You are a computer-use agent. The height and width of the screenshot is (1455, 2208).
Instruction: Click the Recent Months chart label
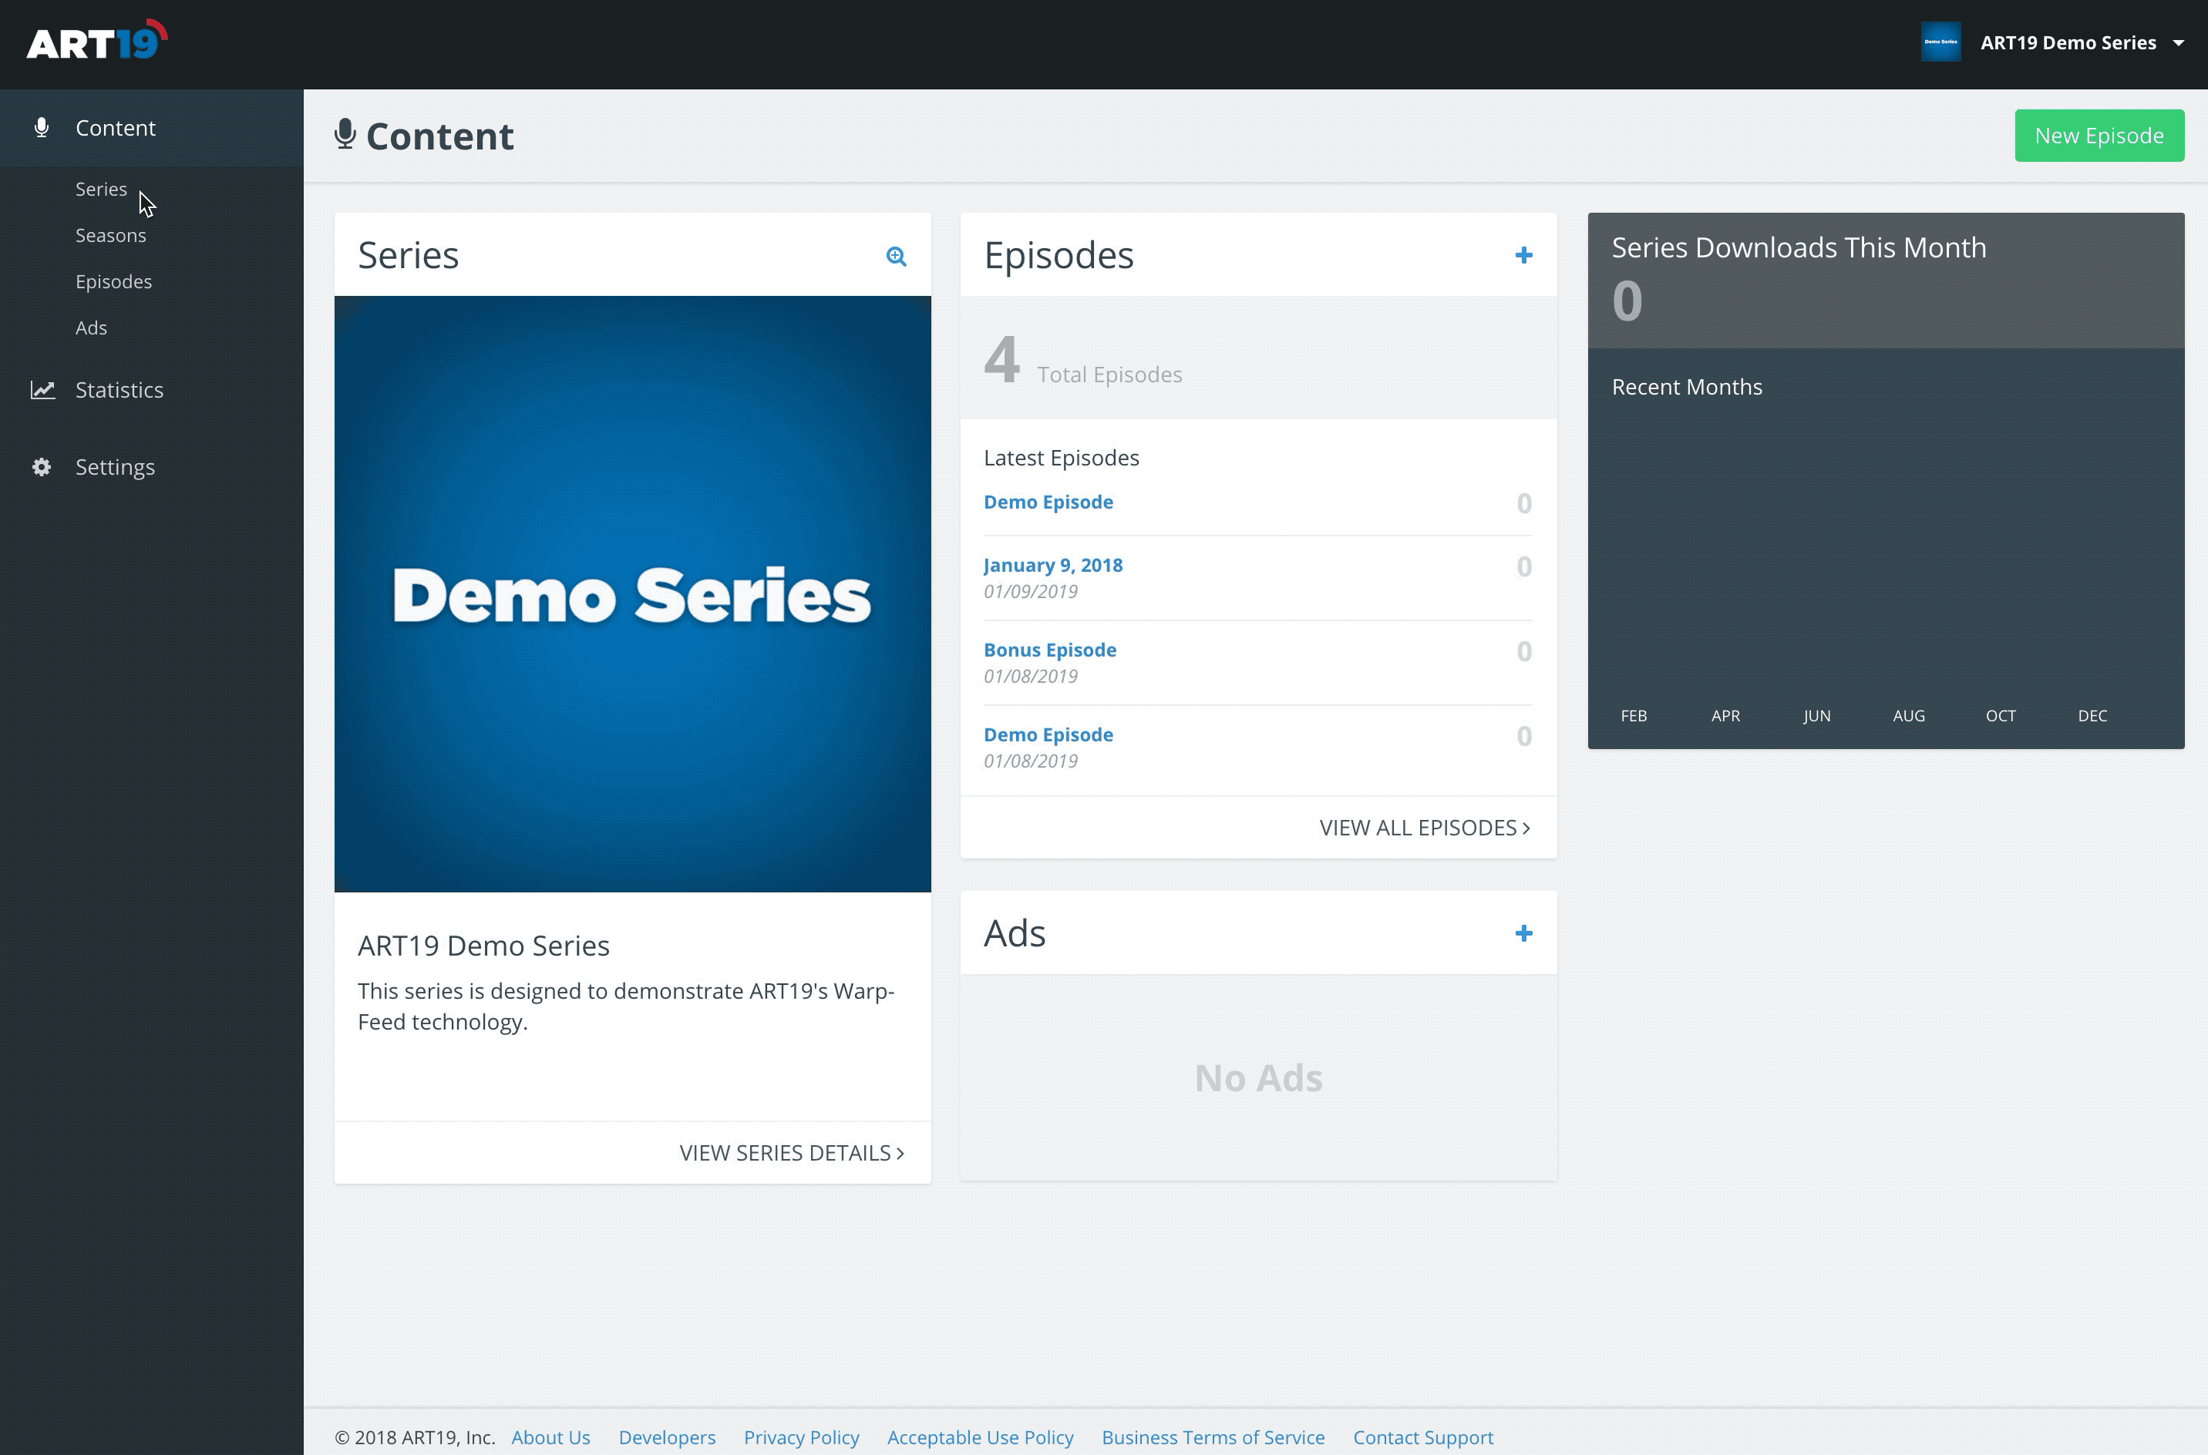click(1686, 387)
